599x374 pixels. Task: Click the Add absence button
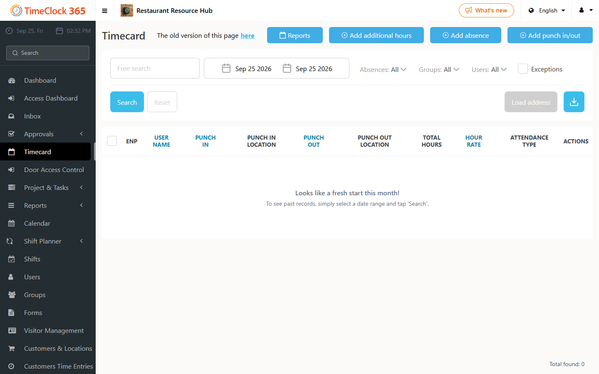tap(465, 35)
